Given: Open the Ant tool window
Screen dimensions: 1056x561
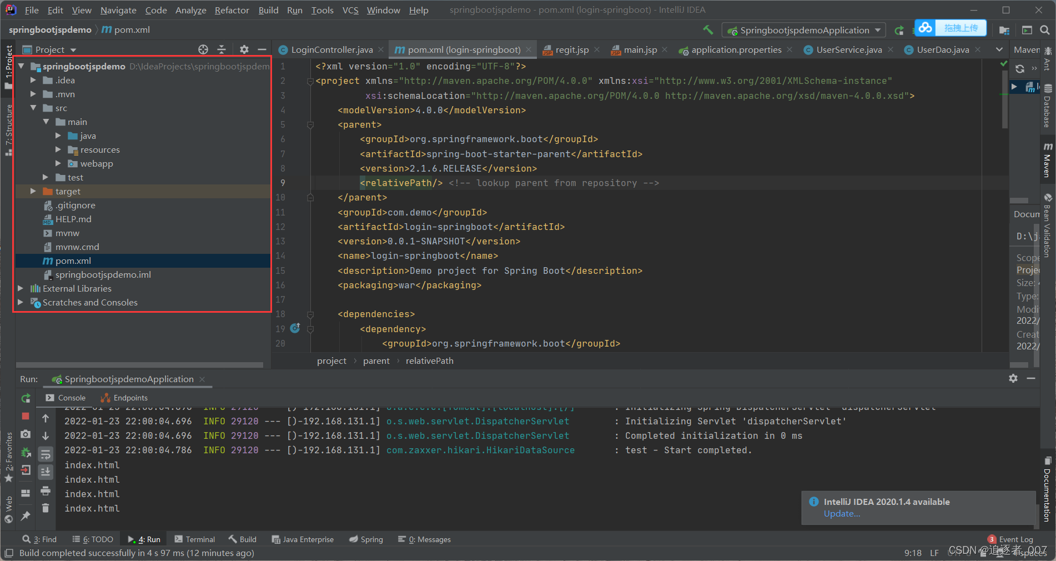Looking at the screenshot, I should [x=1048, y=64].
